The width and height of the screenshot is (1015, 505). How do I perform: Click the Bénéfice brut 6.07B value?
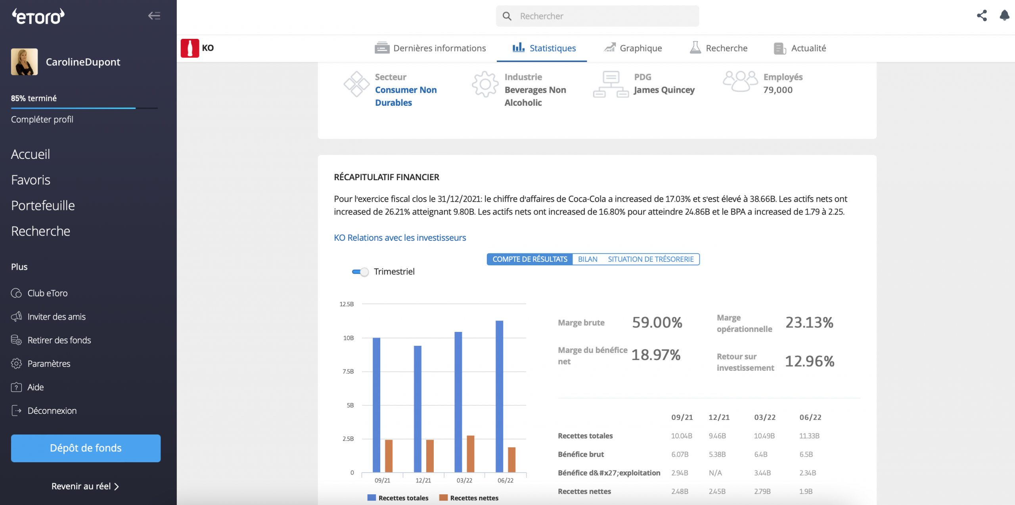pos(680,454)
